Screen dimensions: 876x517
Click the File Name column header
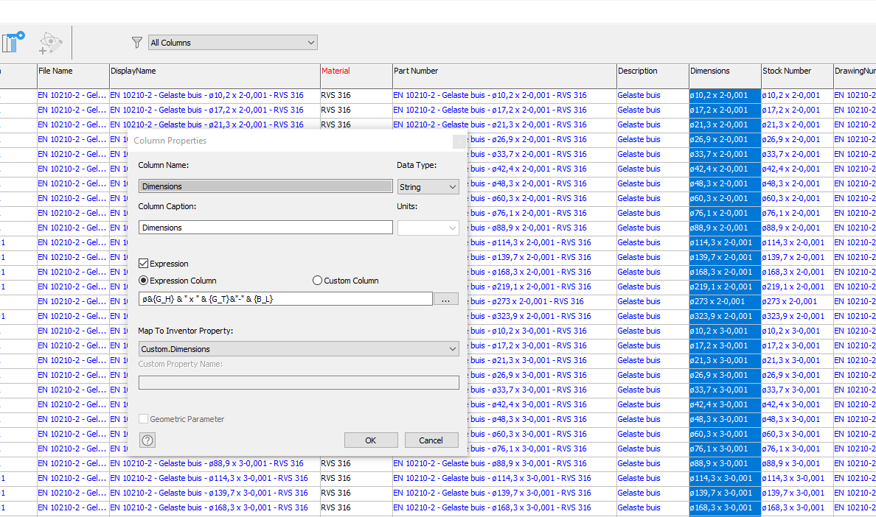click(73, 76)
